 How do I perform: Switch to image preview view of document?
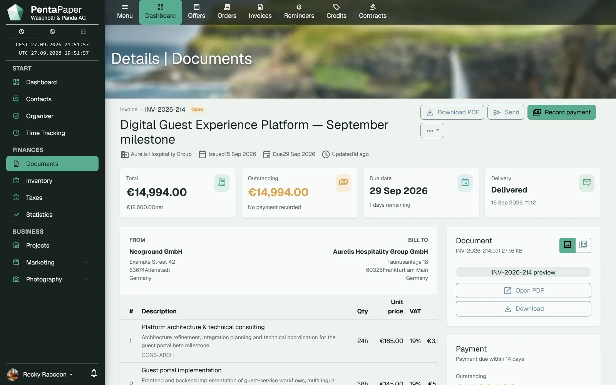coord(567,245)
